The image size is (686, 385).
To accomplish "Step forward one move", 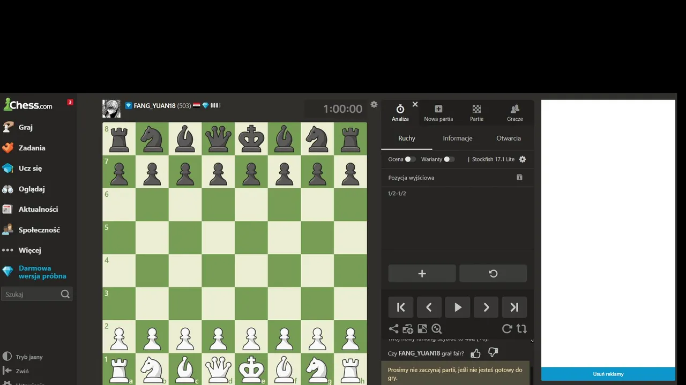I will [x=486, y=307].
